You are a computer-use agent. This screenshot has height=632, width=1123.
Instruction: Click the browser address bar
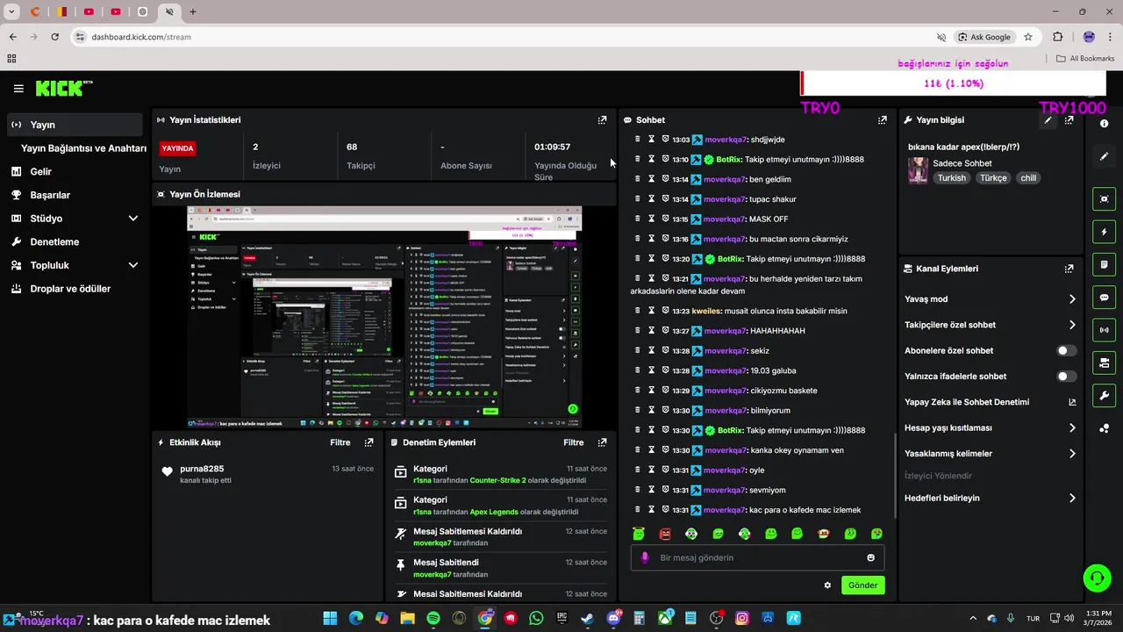coord(504,37)
